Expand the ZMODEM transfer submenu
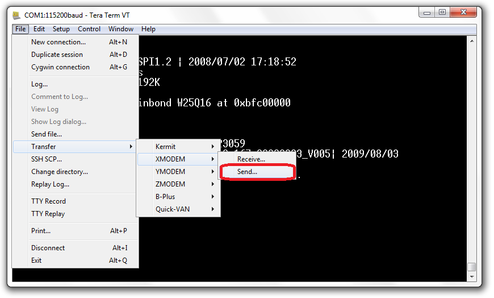Image resolution: width=494 pixels, height=298 pixels. point(178,184)
